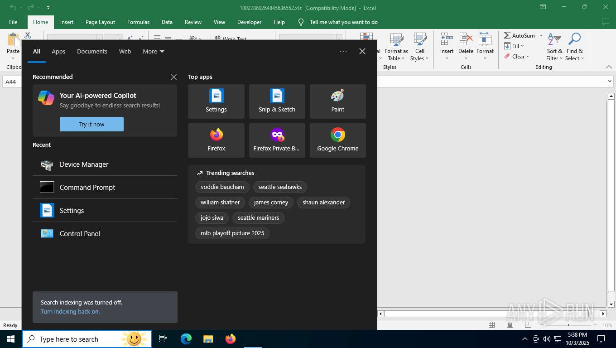Open Firefox from the taskbar
Screen dimensions: 616x348
coord(231,339)
